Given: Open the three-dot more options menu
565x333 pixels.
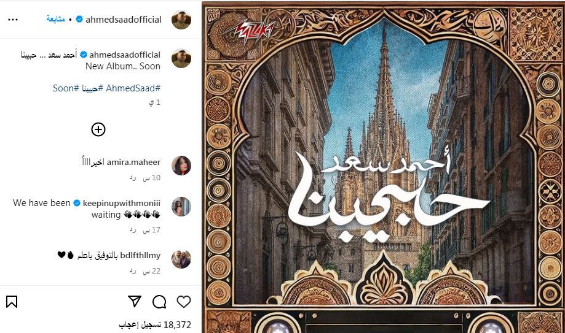Looking at the screenshot, I should click(13, 20).
